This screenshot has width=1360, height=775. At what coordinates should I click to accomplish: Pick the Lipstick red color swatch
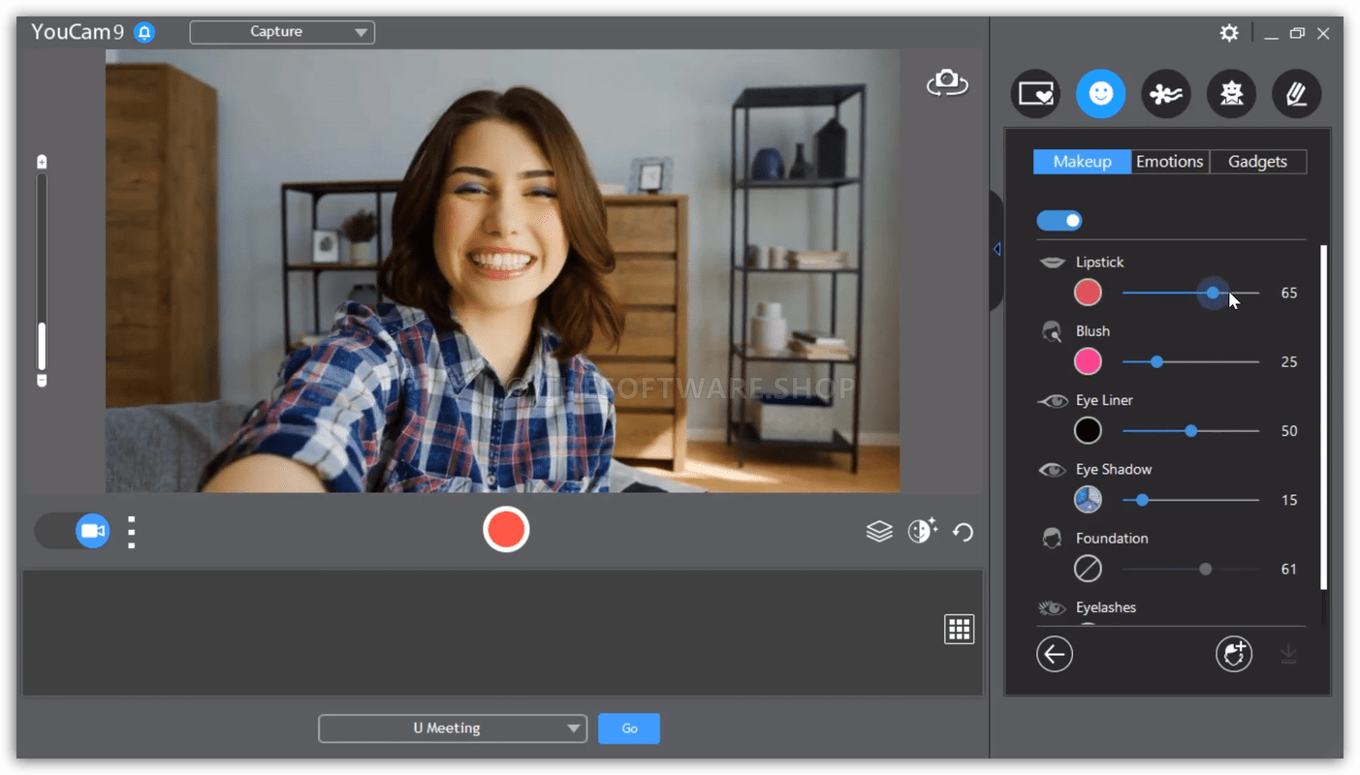pyautogui.click(x=1088, y=293)
